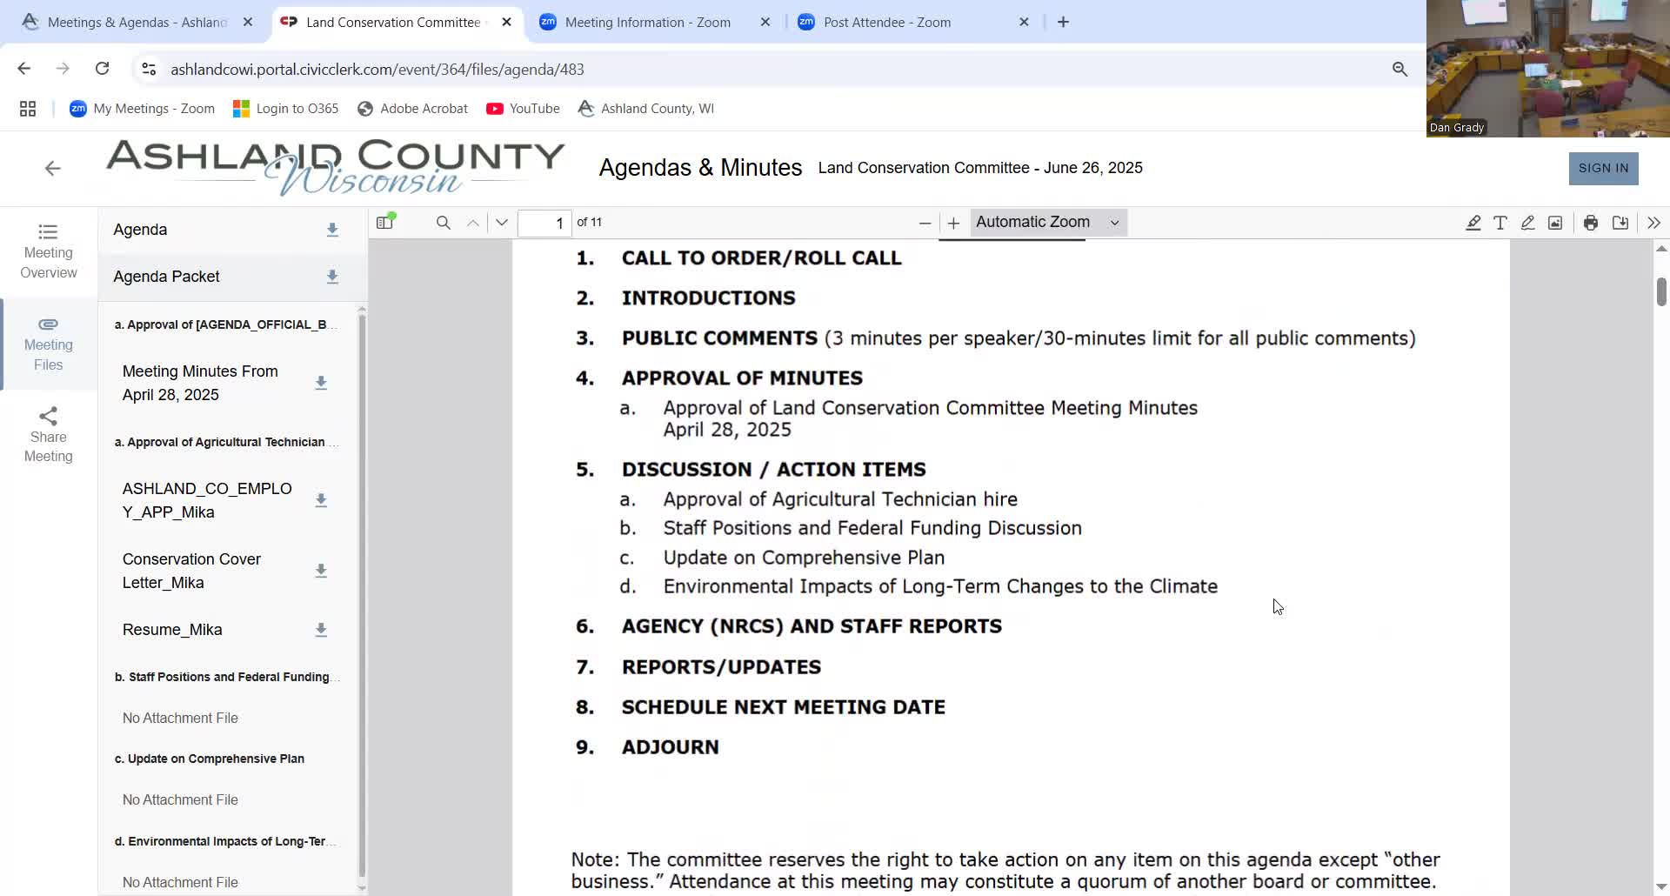1670x896 pixels.
Task: Download the Resume_Mika attachment
Action: (321, 629)
